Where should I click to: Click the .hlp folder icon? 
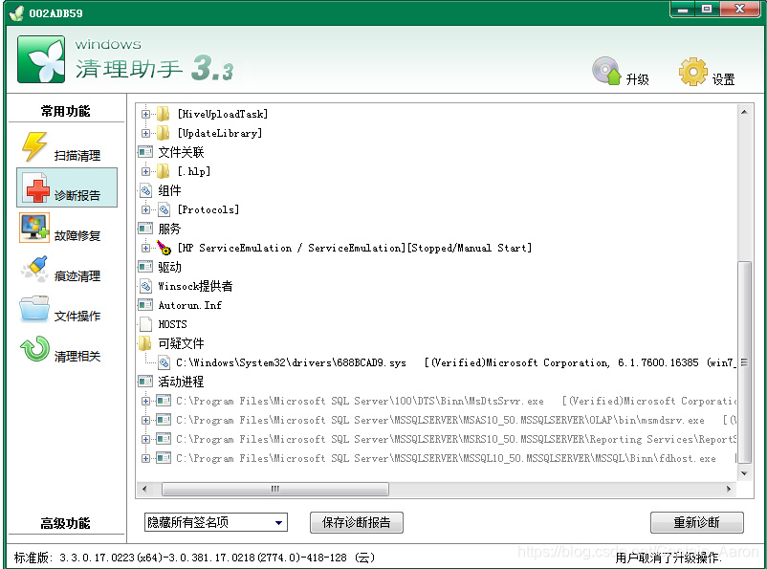point(163,171)
